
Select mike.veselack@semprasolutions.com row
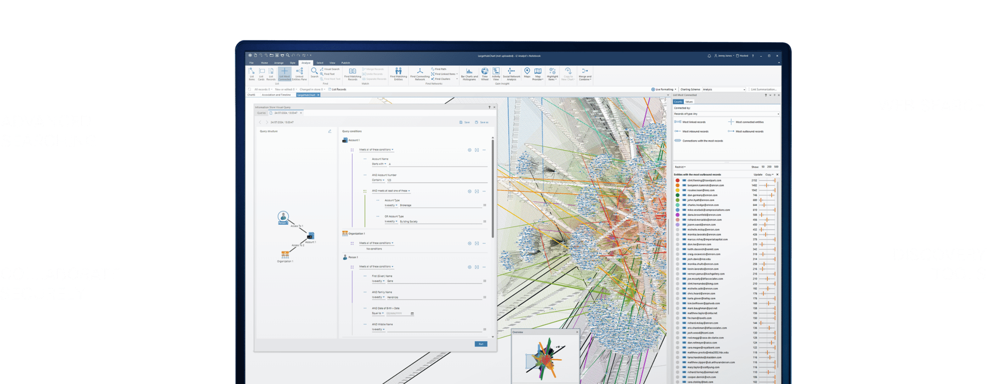click(x=725, y=210)
